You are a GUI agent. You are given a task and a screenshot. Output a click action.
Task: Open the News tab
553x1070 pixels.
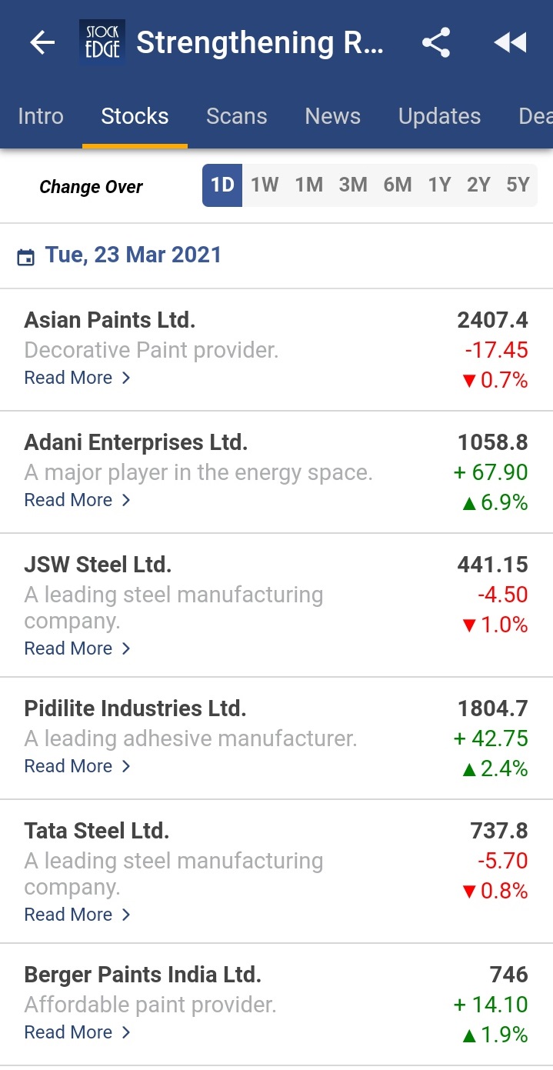(332, 116)
